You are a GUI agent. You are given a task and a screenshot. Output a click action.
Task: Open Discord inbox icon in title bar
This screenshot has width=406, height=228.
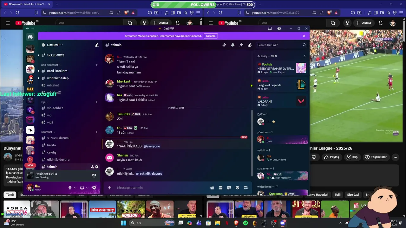point(270,28)
